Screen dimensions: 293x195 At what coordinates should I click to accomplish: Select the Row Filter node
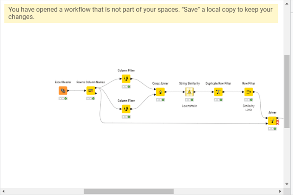click(x=248, y=92)
